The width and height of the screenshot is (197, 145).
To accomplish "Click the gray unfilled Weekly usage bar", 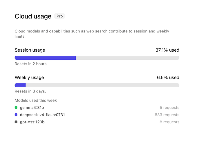I will [x=102, y=85].
